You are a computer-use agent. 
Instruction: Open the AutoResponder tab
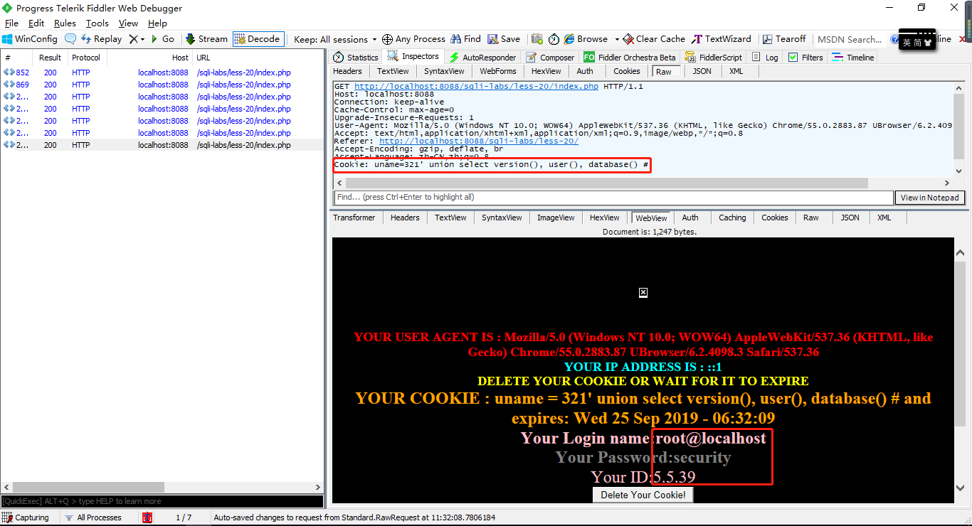click(x=482, y=57)
